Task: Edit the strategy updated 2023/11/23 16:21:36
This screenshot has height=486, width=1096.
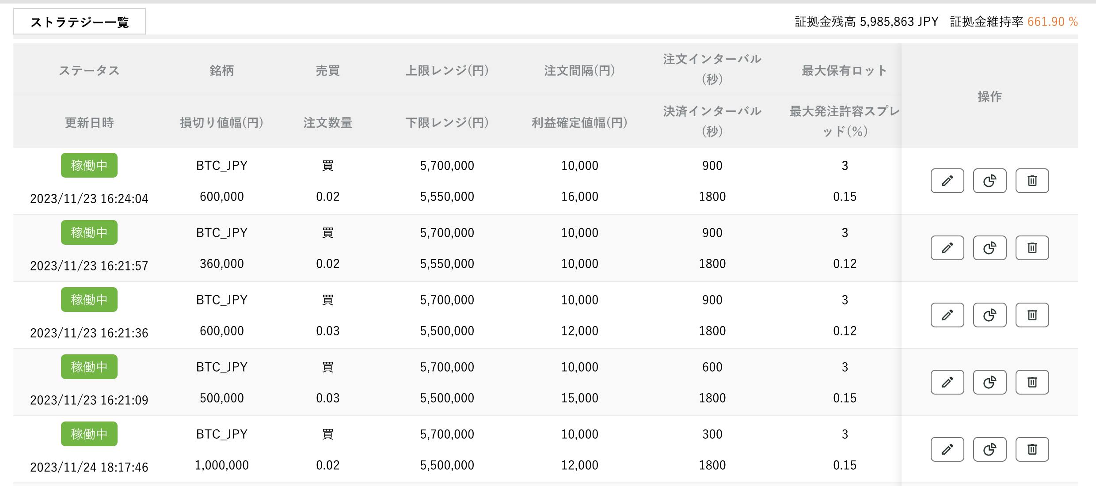Action: coord(947,315)
